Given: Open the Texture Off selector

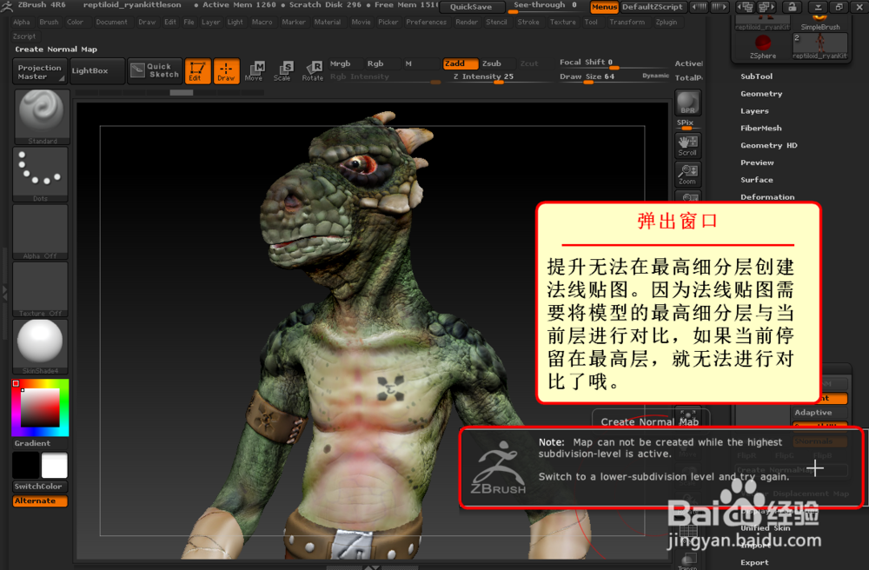Looking at the screenshot, I should [41, 289].
